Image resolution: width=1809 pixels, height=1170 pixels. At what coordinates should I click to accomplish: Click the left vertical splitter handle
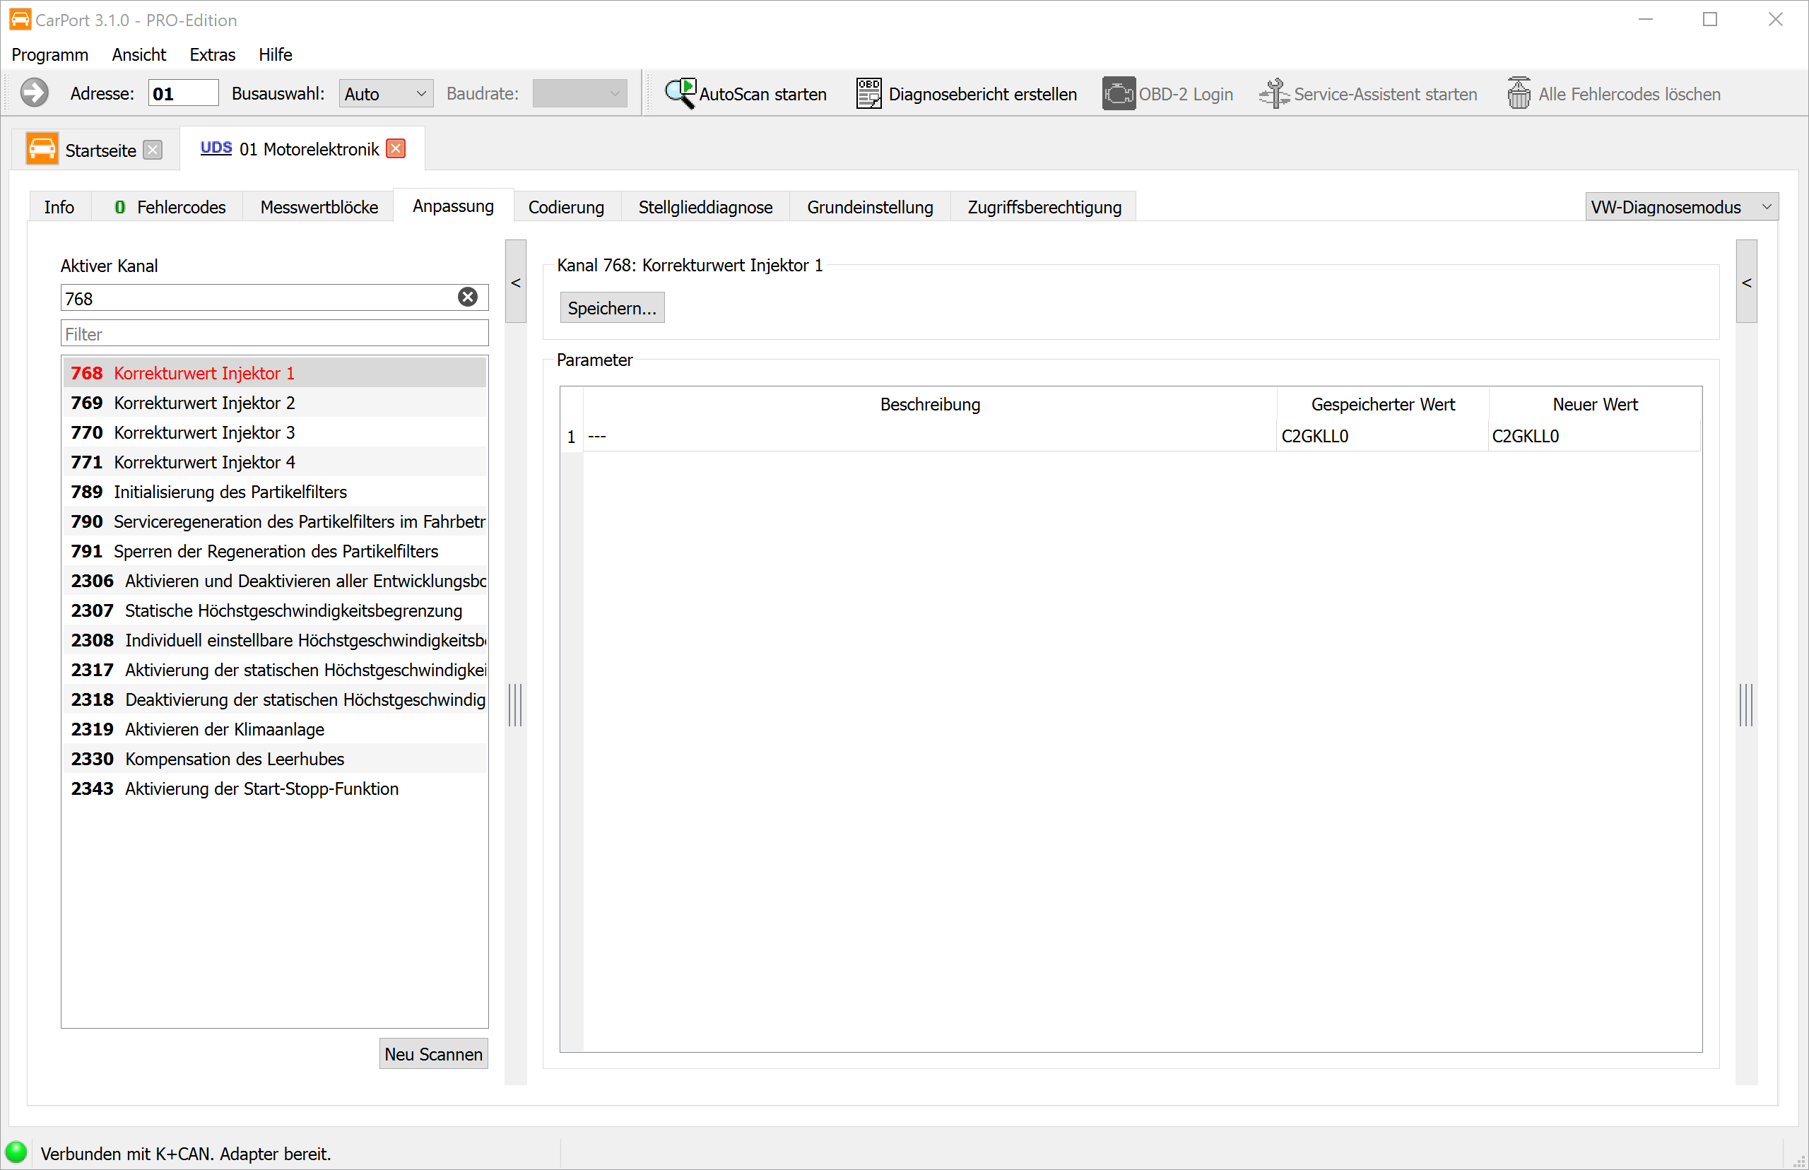(x=515, y=705)
